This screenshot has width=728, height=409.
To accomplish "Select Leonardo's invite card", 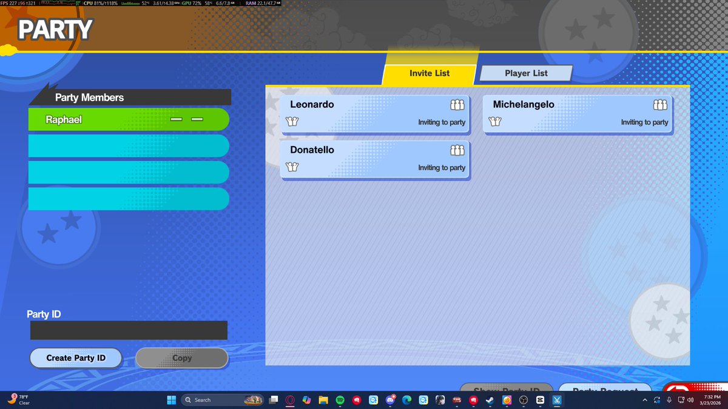I will [375, 115].
